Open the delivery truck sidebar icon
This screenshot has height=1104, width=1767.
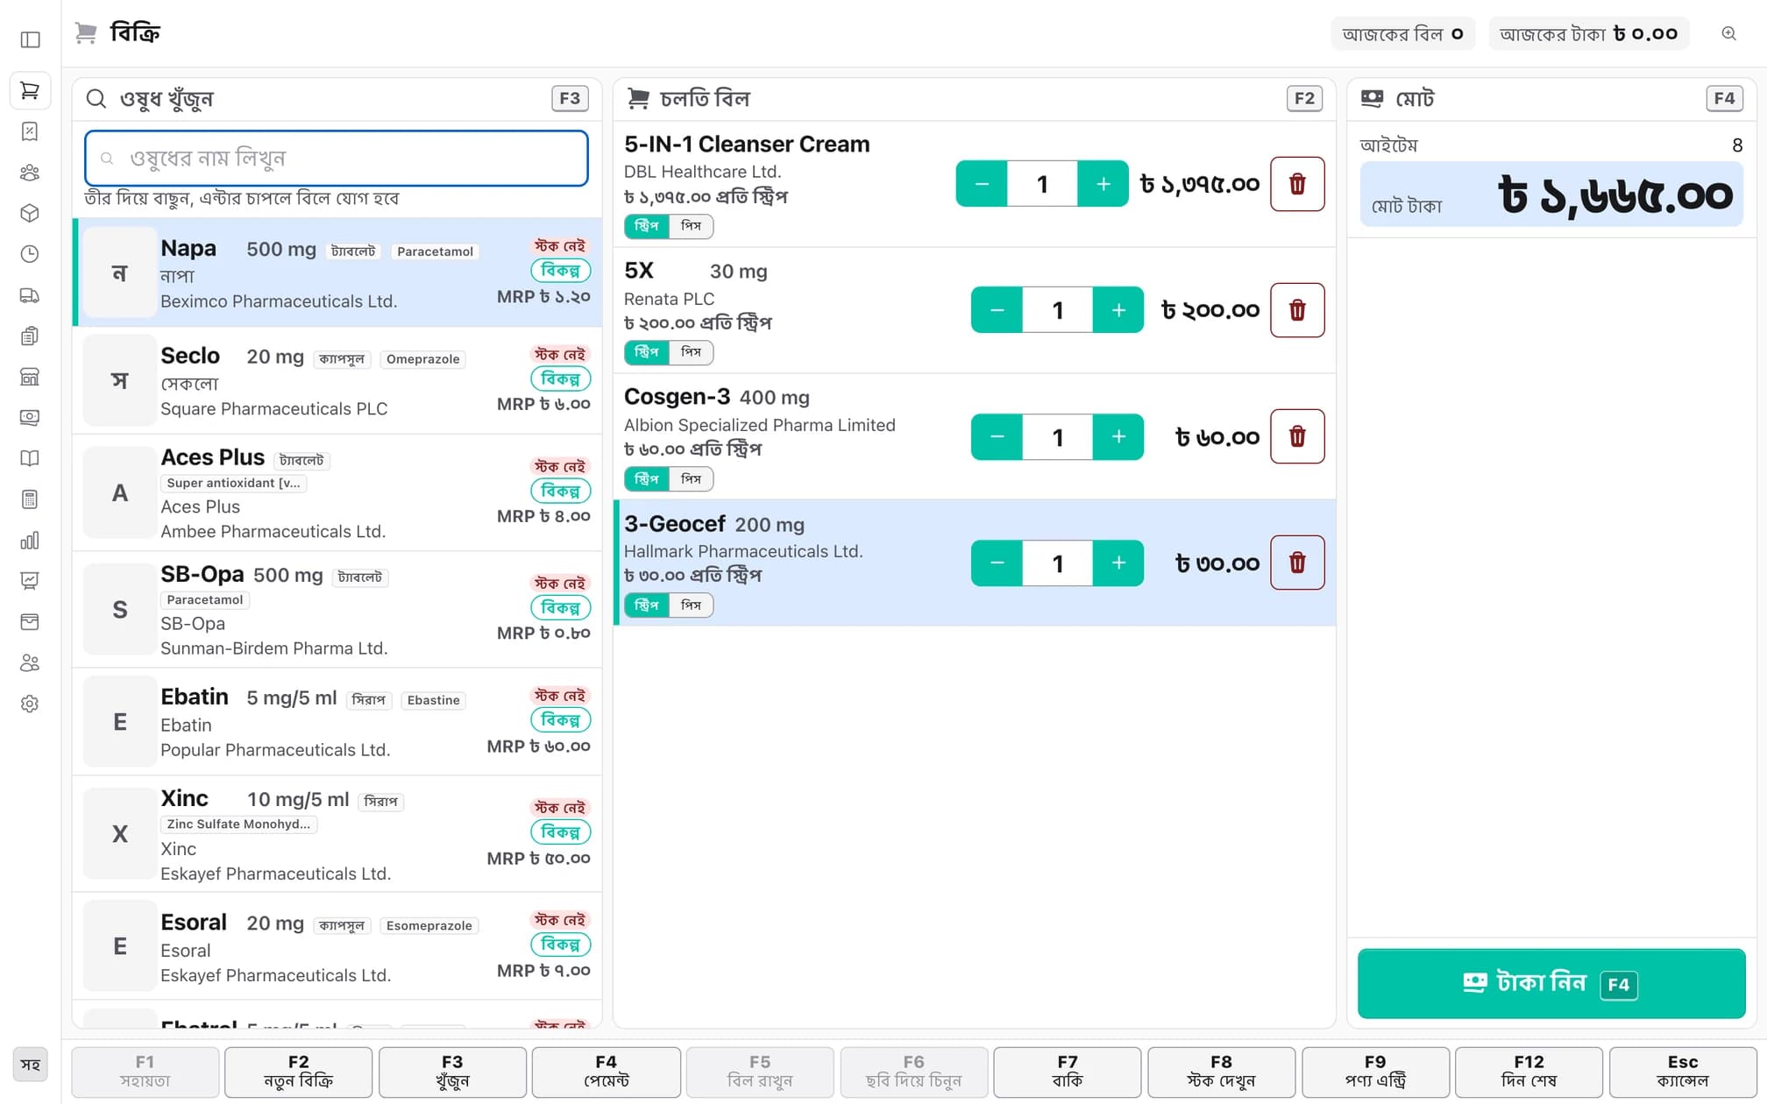tap(30, 295)
